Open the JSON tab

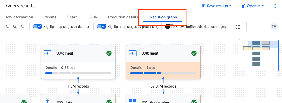(92, 17)
